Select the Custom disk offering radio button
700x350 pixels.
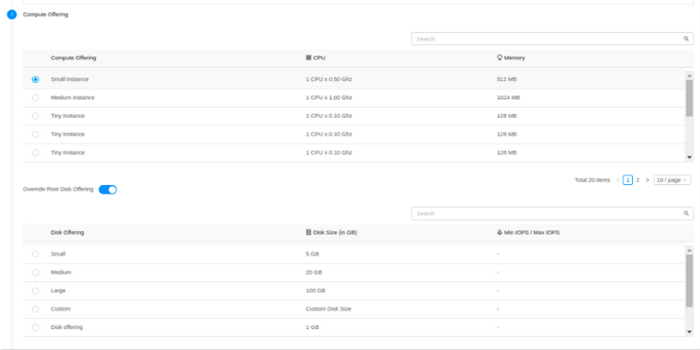[x=35, y=308]
